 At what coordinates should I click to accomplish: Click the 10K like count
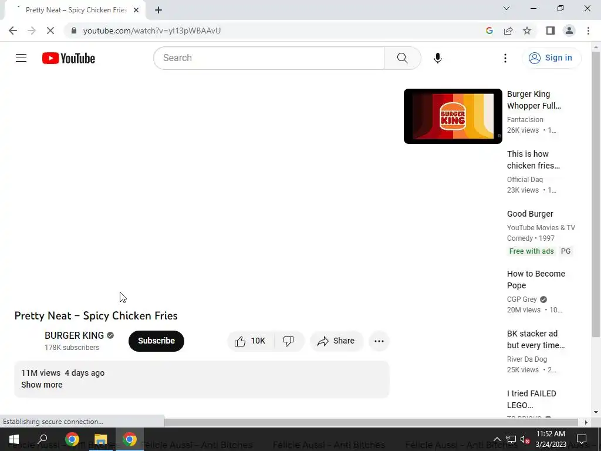pos(258,341)
